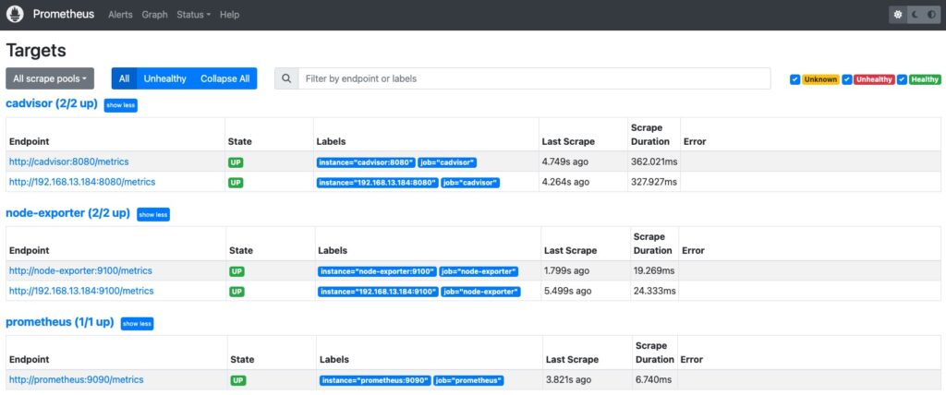Open the Help page

[229, 15]
